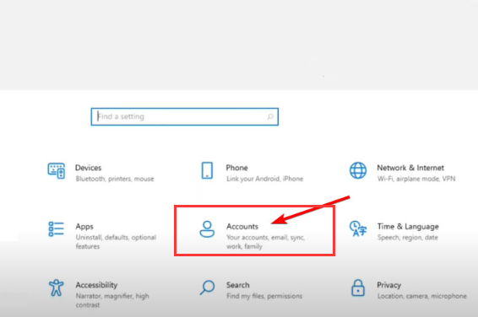
Task: Select the Accounts heading in red box
Action: tap(242, 226)
